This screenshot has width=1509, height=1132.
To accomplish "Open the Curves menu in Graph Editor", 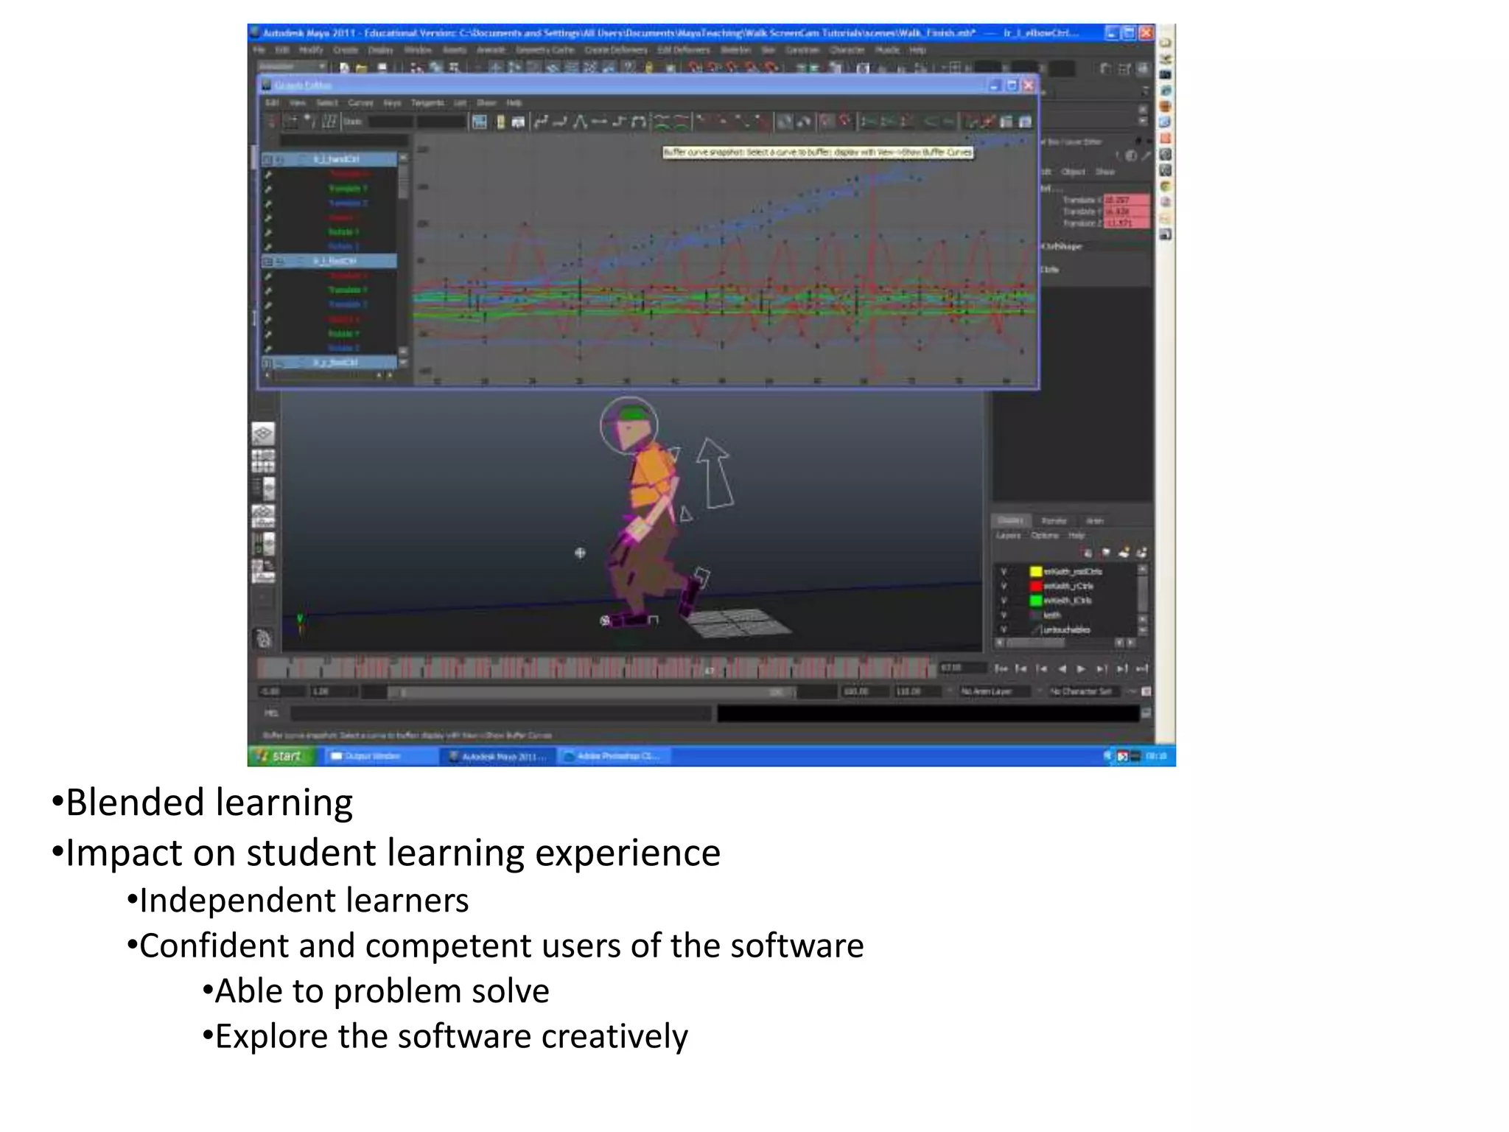I will coord(360,103).
